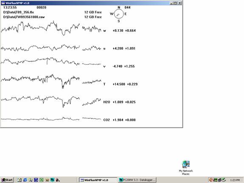Click the u deviation value +1.091

[130, 48]
